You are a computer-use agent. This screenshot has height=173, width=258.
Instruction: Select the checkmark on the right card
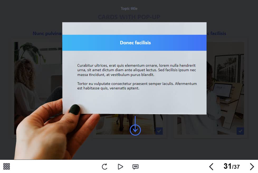(x=240, y=131)
